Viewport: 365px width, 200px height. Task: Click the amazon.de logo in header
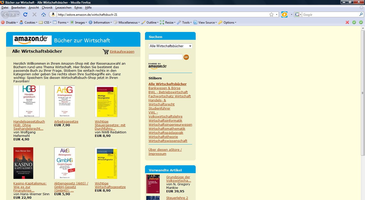[32, 40]
